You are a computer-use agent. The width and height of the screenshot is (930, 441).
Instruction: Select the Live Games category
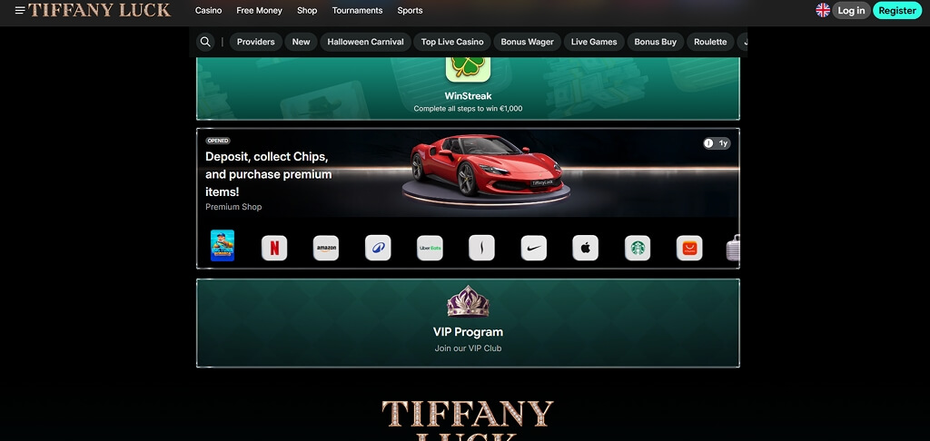point(594,42)
